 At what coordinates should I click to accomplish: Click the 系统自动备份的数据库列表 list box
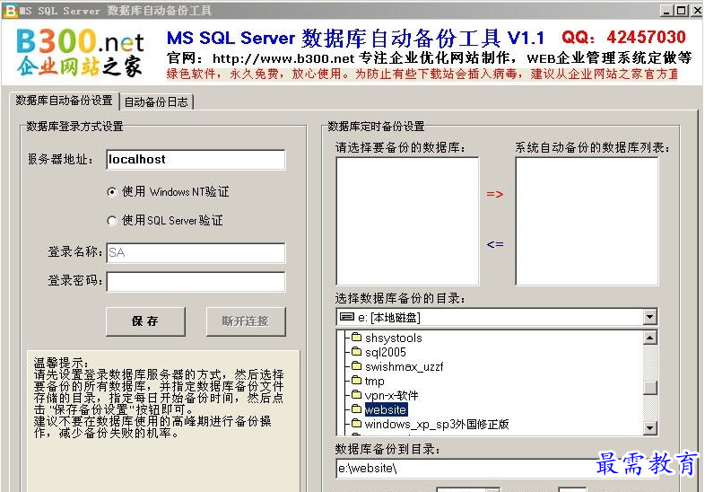[x=587, y=221]
